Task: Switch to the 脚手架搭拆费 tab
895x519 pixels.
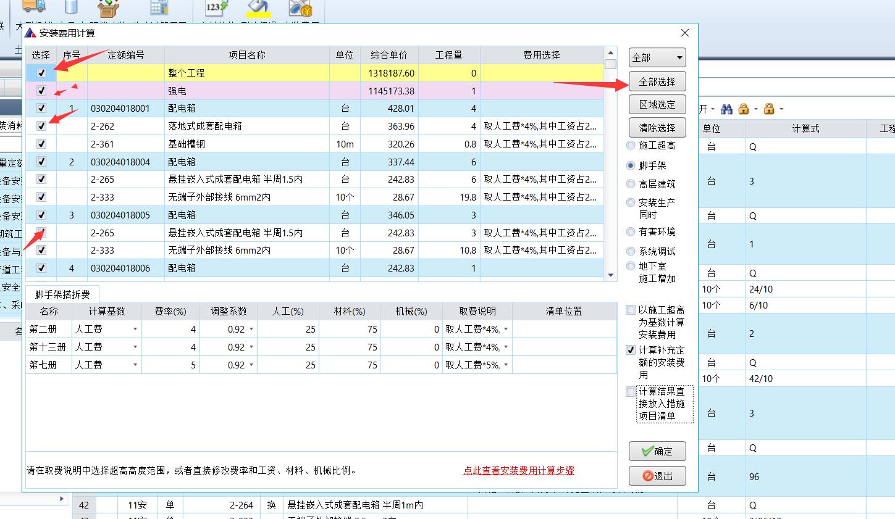Action: tap(62, 294)
